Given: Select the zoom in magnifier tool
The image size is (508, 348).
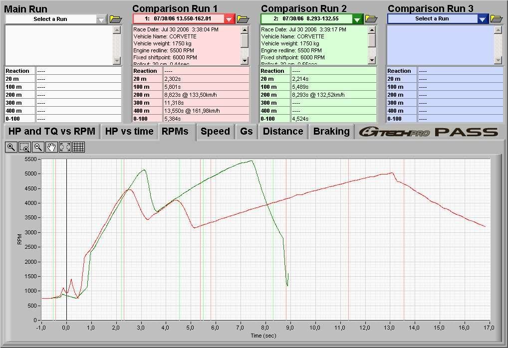Looking at the screenshot, I should (10, 147).
